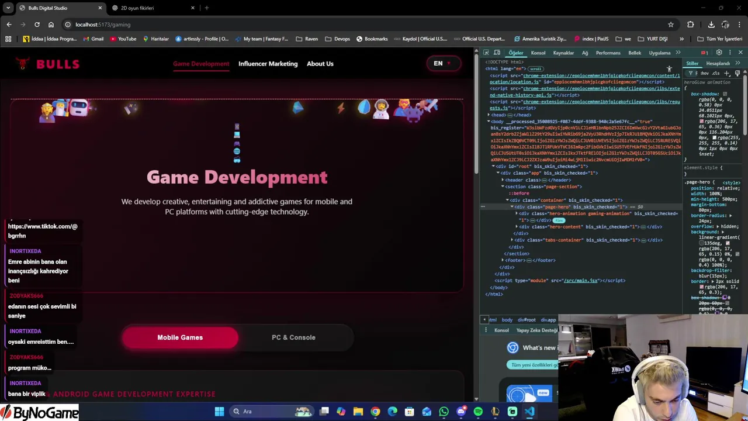748x421 pixels.
Task: Open Microsoft Edge from the taskbar
Action: tap(392, 412)
